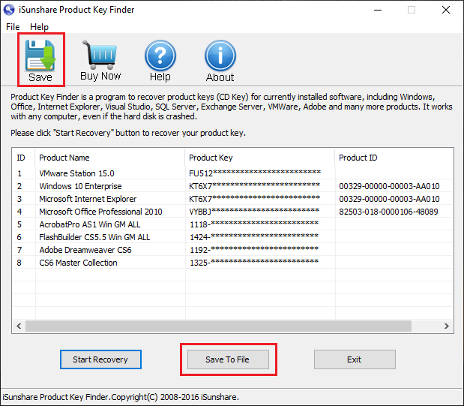The image size is (464, 406).
Task: Close the Product Key Finder window
Action: [446, 10]
